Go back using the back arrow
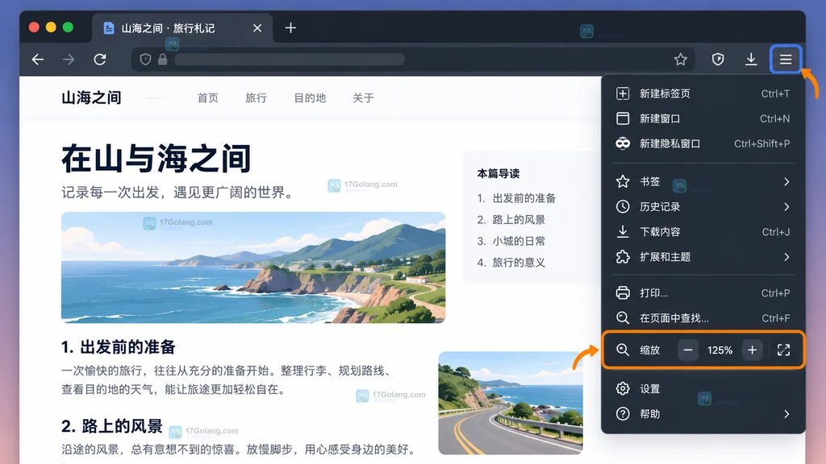 (38, 60)
